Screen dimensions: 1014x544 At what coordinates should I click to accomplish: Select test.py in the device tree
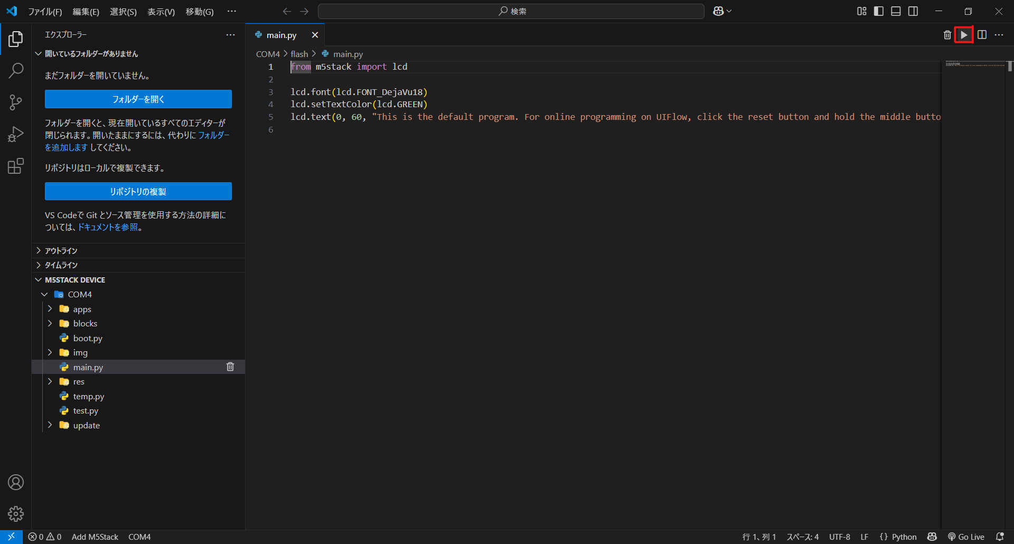pos(86,410)
